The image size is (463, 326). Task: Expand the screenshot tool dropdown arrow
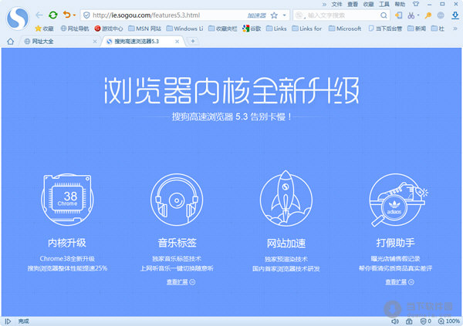(418, 15)
